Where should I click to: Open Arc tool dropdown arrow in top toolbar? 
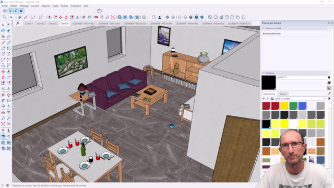(x=37, y=17)
